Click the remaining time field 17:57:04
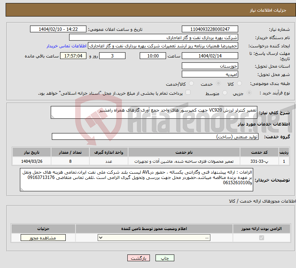Image resolution: width=296 pixels, height=268 pixels. (x=73, y=56)
